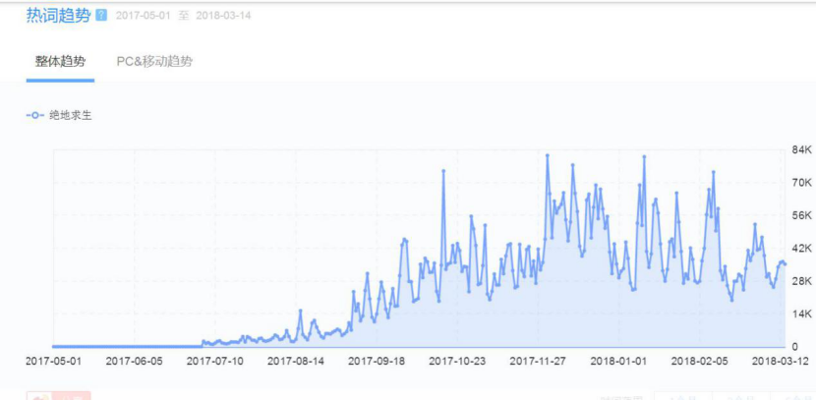Click the 2018-01-01 x-axis date label
The width and height of the screenshot is (816, 401).
pos(617,361)
